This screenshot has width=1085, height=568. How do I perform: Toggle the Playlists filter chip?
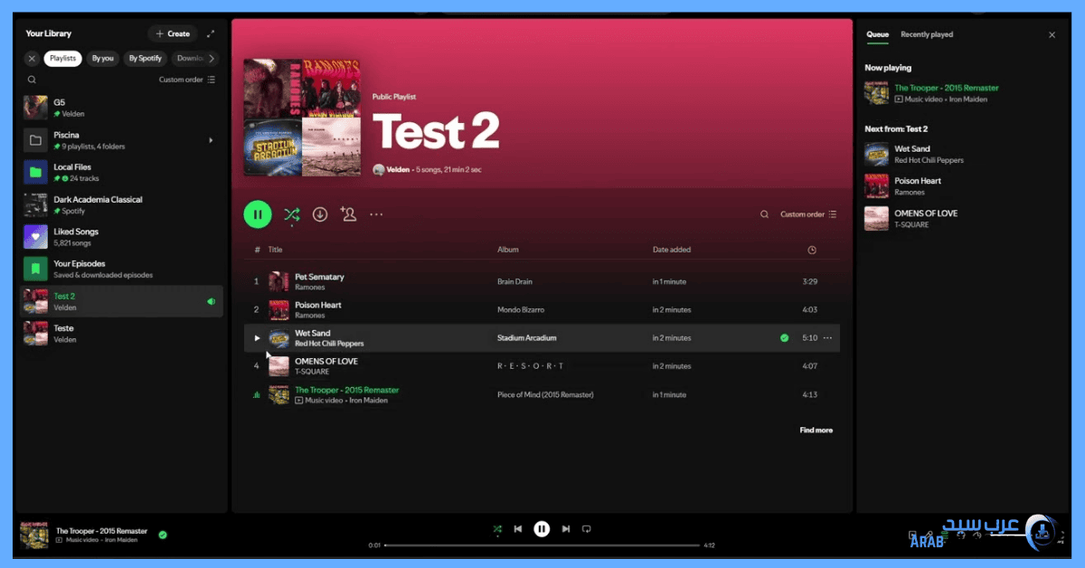click(62, 58)
